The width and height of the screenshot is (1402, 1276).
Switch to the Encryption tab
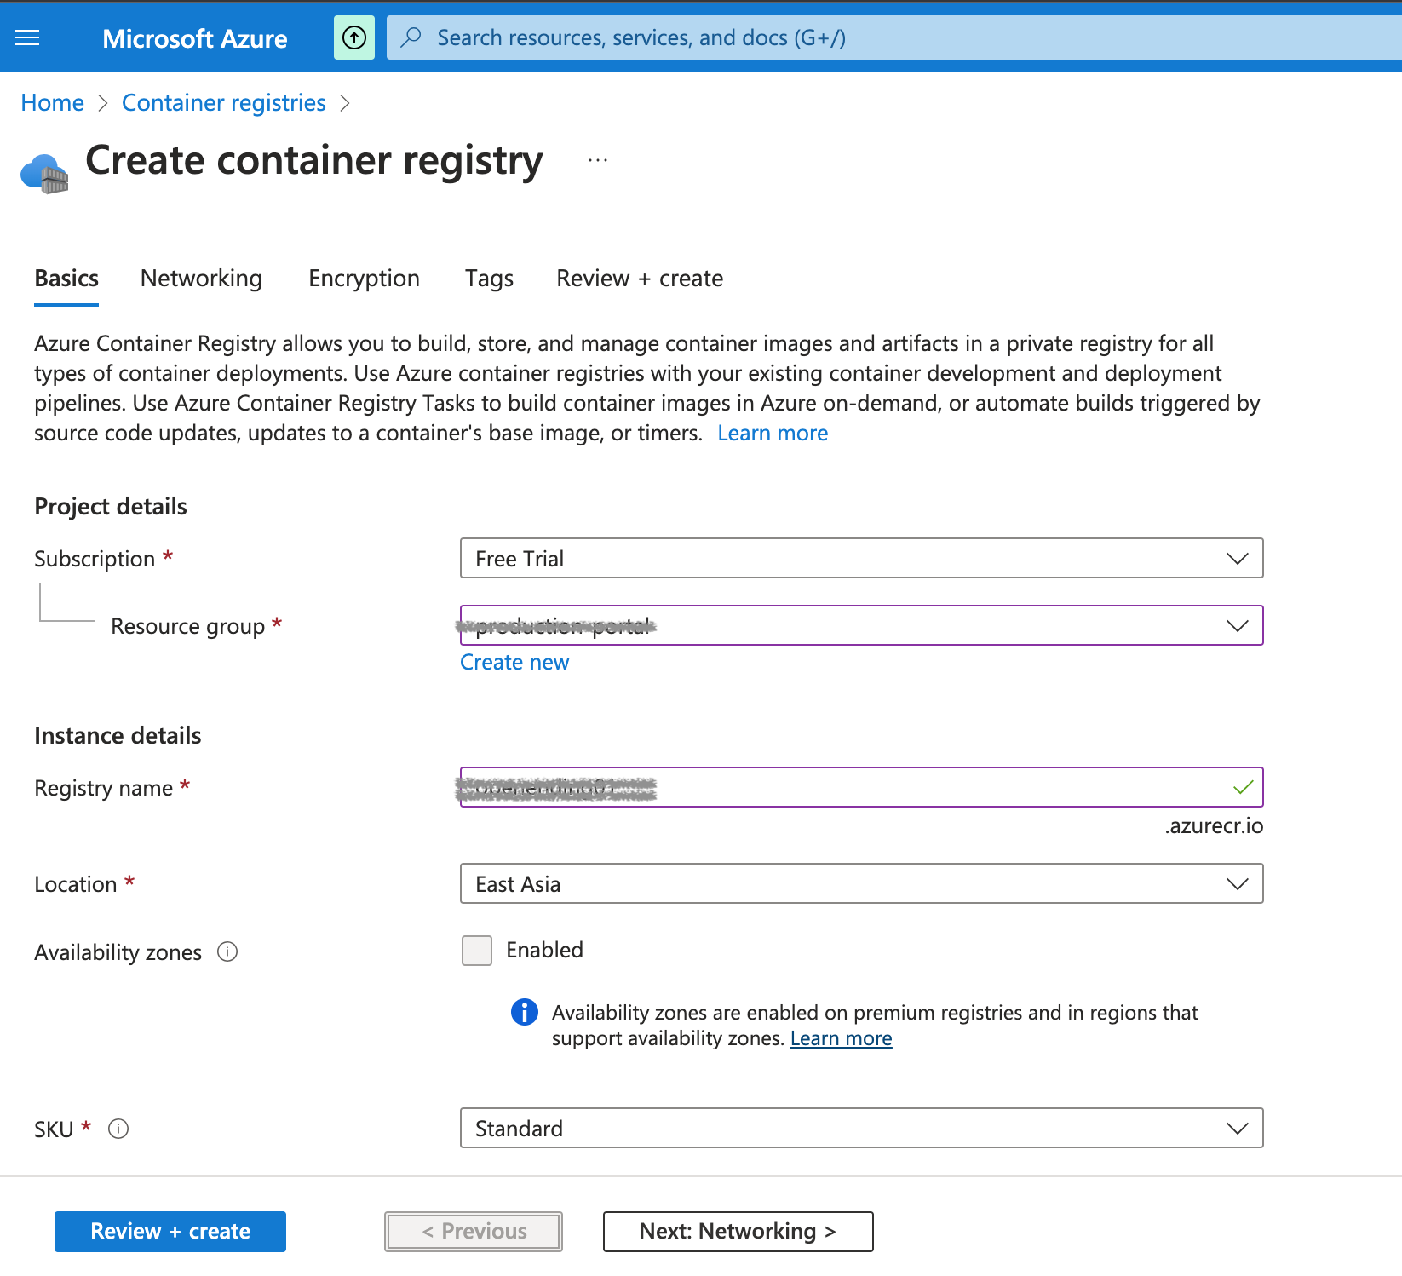click(364, 279)
